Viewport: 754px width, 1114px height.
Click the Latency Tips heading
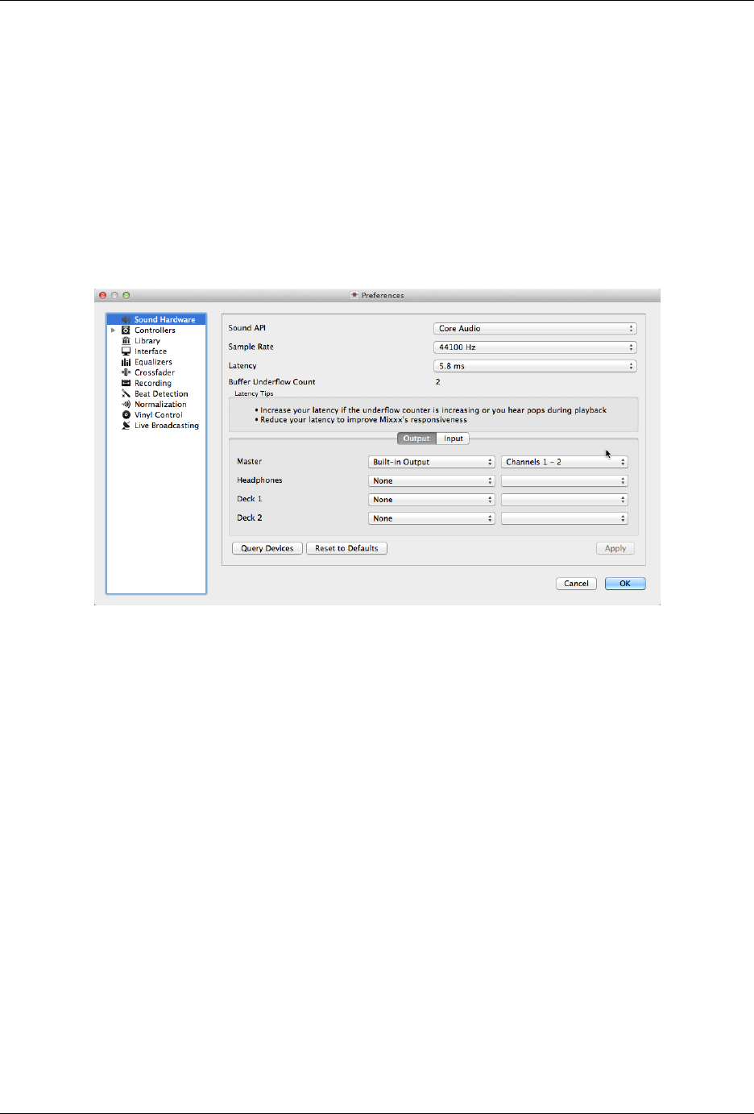point(254,394)
